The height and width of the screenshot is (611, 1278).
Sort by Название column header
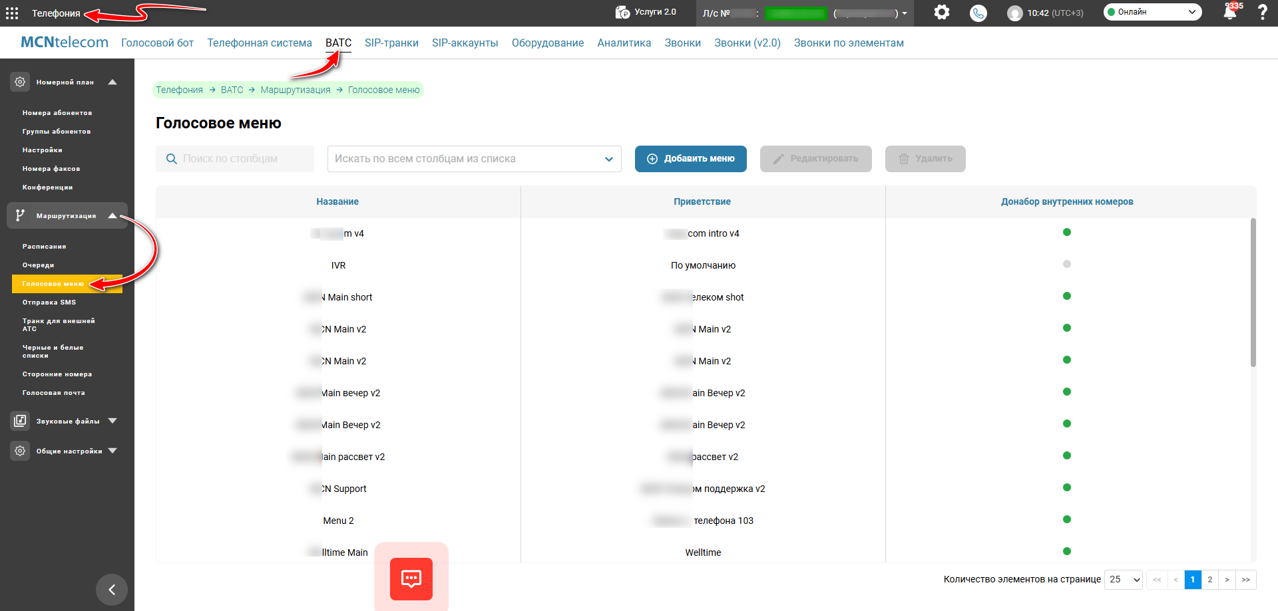pyautogui.click(x=337, y=201)
